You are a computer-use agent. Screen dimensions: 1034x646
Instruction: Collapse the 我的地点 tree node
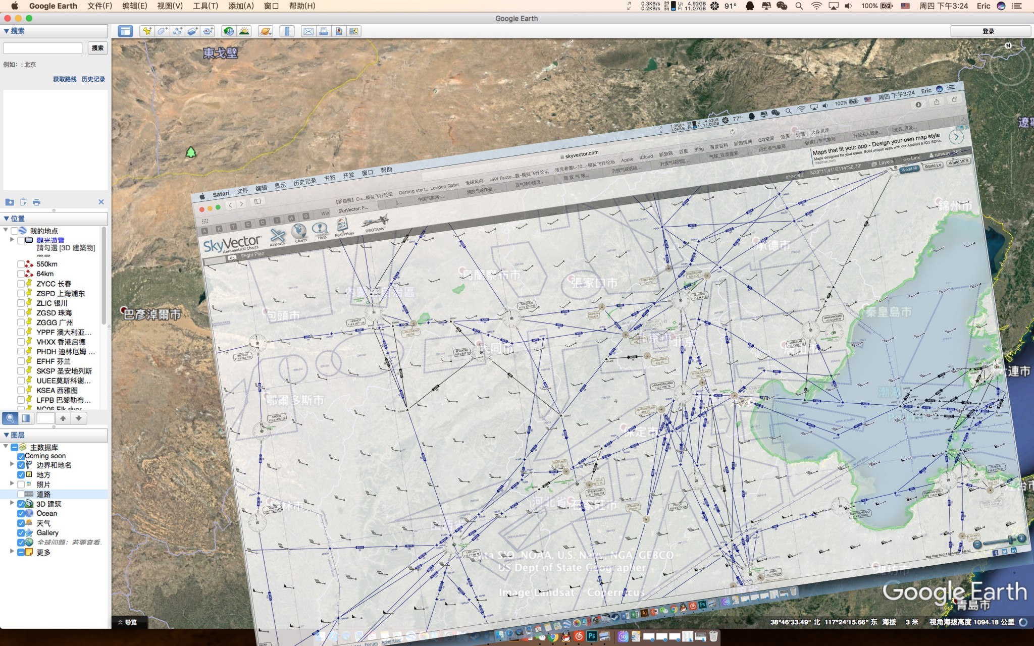(6, 230)
